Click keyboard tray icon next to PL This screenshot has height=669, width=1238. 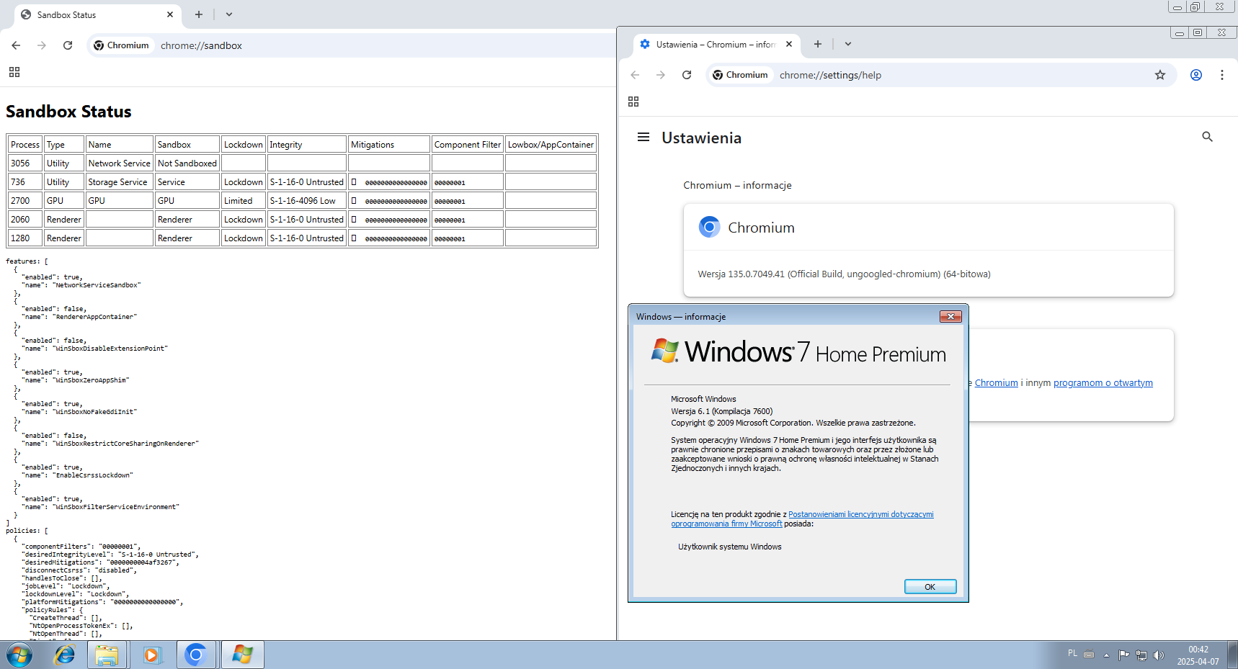pos(1089,655)
